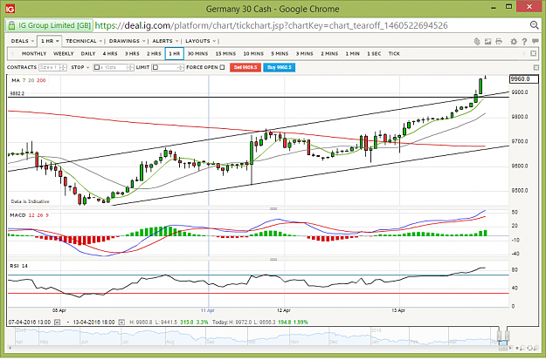Open the chart settings gear icon
This screenshot has width=546, height=360.
514,41
